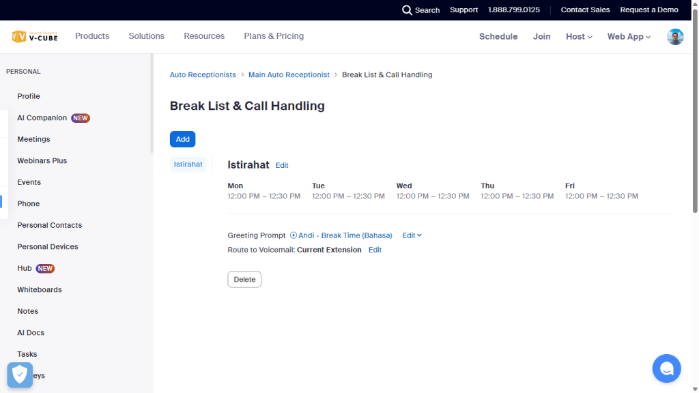
Task: Select the Istirahat tab
Action: pyautogui.click(x=188, y=164)
